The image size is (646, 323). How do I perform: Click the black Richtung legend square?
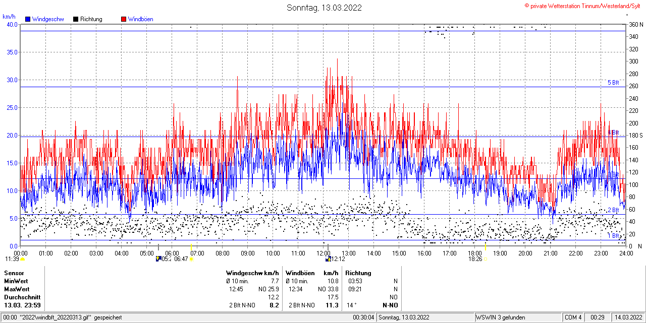coord(76,19)
